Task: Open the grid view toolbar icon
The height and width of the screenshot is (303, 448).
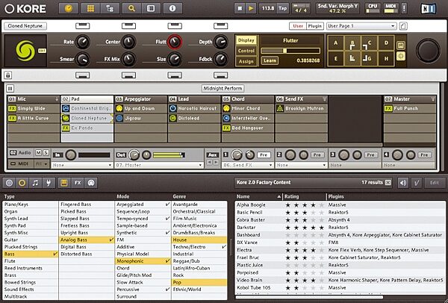Action: click(90, 8)
